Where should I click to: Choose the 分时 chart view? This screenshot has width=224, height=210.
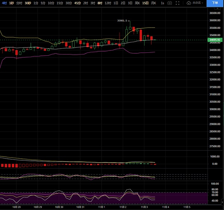click(x=19, y=3)
